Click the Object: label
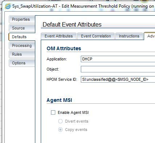This screenshot has width=155, height=143. click(53, 69)
